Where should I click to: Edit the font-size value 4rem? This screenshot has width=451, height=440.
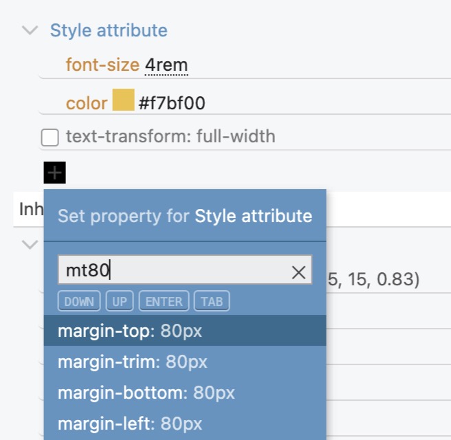coord(166,65)
